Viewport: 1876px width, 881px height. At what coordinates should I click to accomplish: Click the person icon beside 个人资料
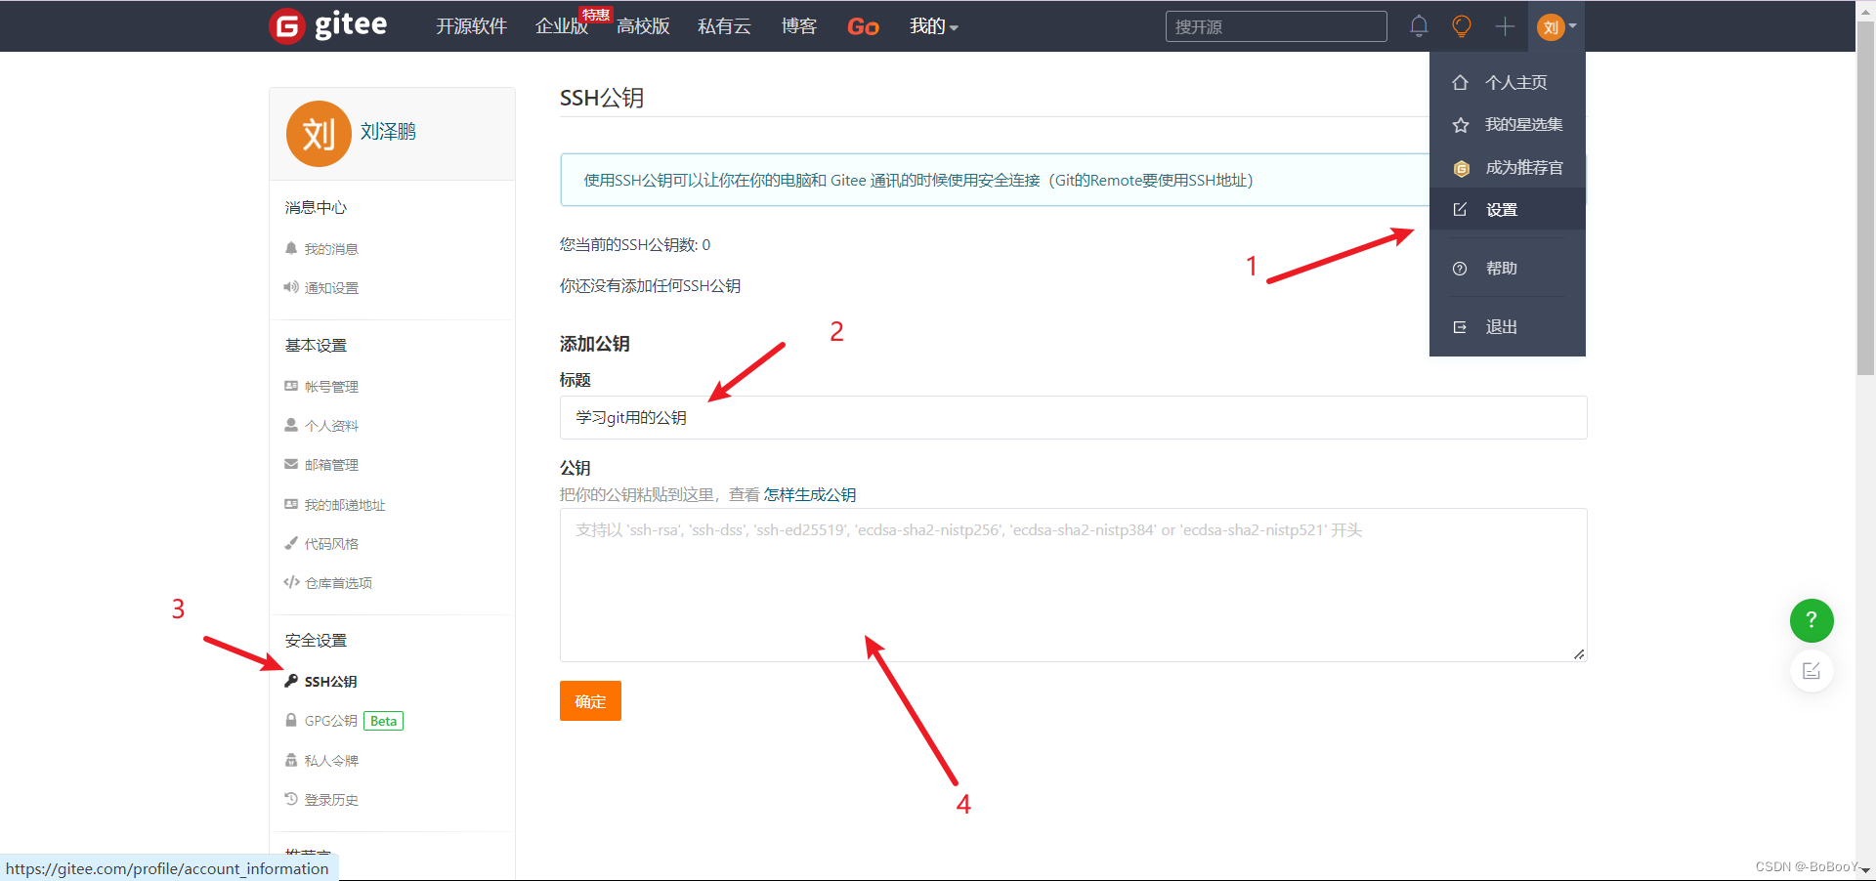tap(291, 425)
